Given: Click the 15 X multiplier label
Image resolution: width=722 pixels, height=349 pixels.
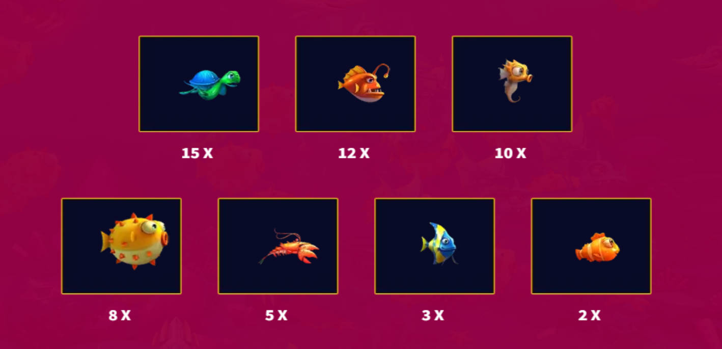Looking at the screenshot, I should click(197, 153).
